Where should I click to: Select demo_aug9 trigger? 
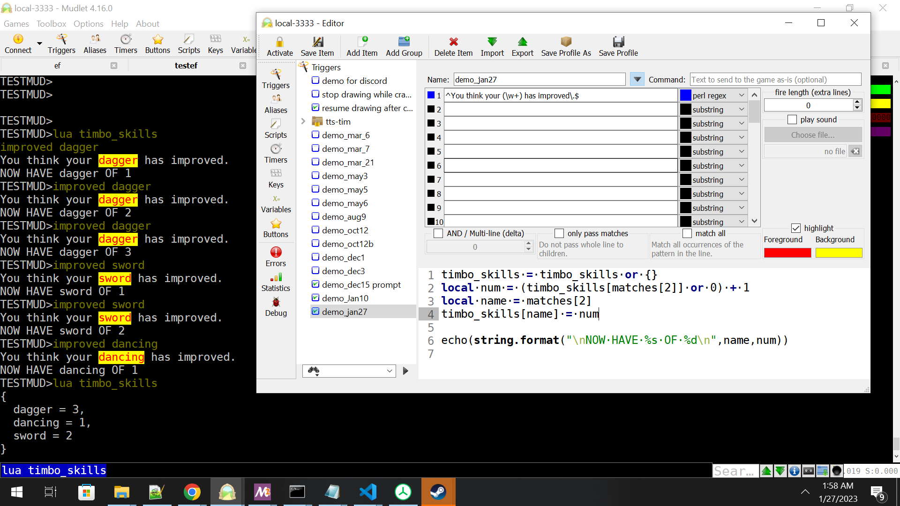coord(344,216)
